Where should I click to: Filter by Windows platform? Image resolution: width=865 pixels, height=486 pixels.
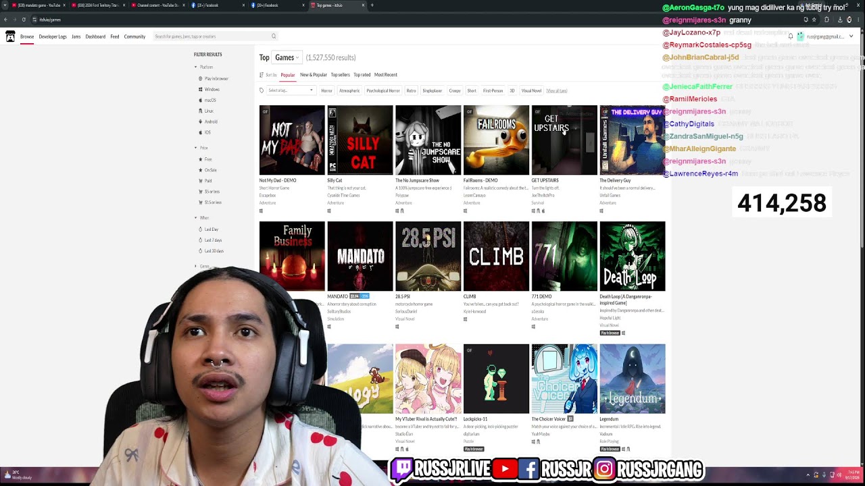[209, 89]
